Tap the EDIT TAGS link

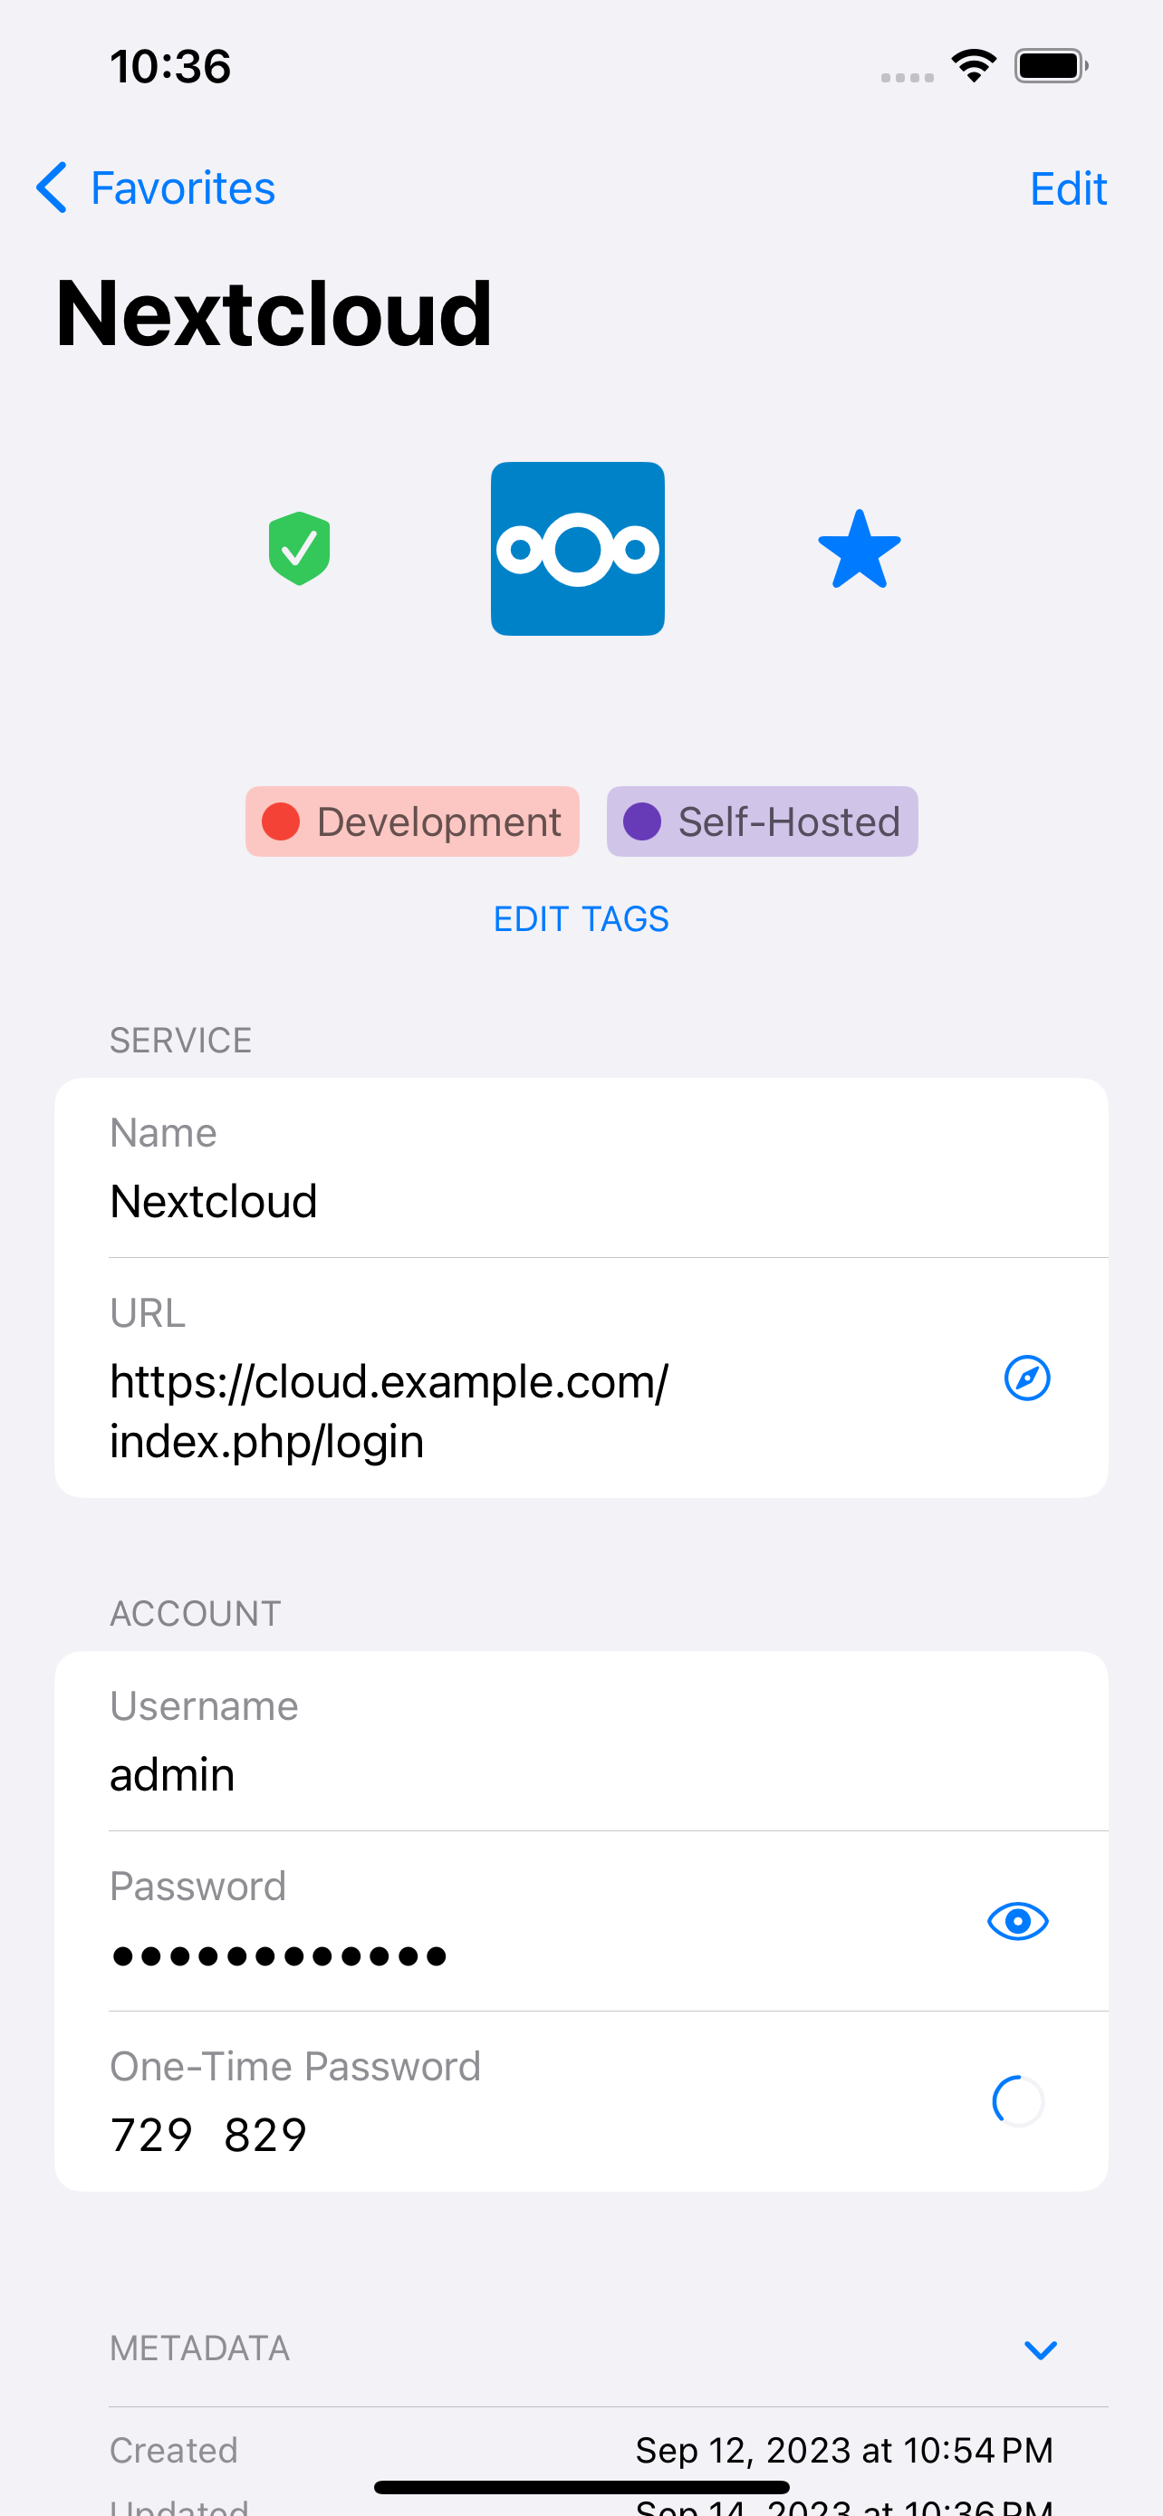(x=581, y=919)
